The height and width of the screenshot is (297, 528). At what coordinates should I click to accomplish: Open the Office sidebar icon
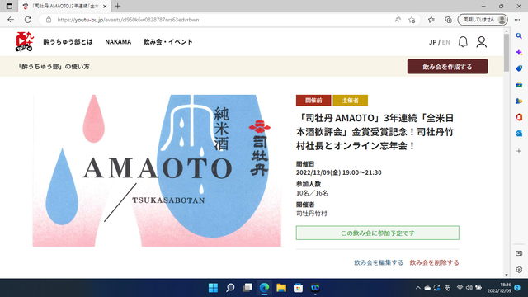pos(519,117)
